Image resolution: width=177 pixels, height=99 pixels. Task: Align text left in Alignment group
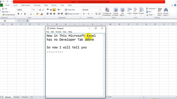48,14
